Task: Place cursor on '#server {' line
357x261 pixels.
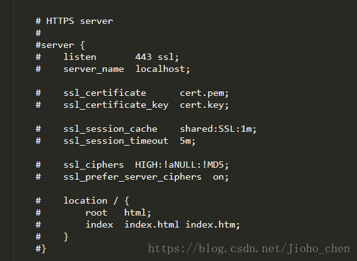Action: pos(60,45)
